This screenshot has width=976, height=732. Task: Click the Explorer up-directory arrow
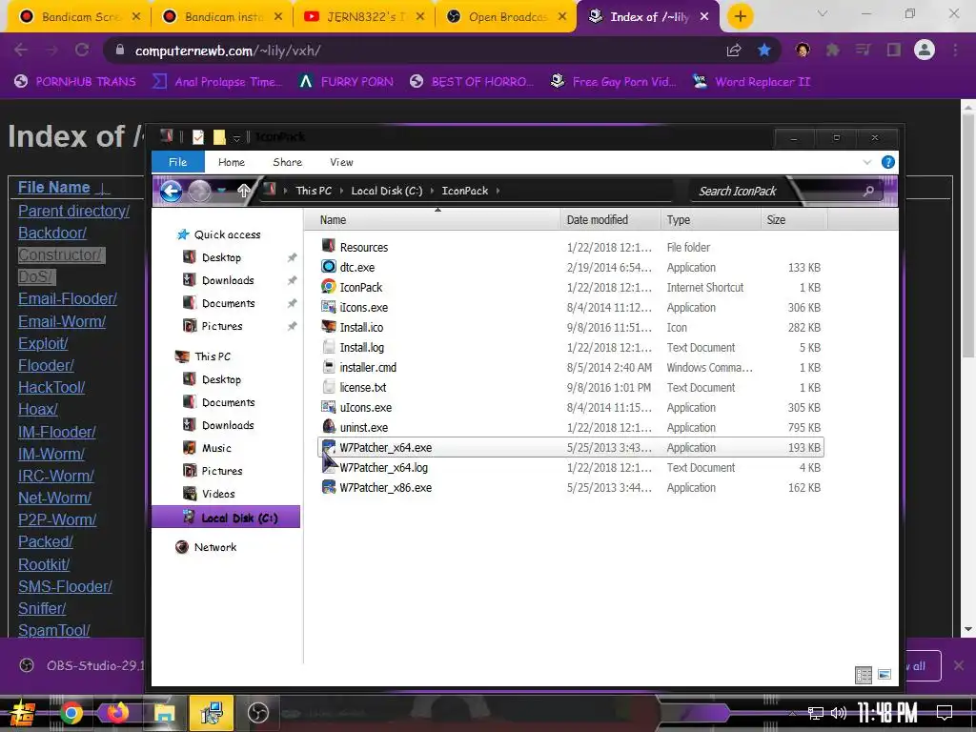tap(243, 191)
